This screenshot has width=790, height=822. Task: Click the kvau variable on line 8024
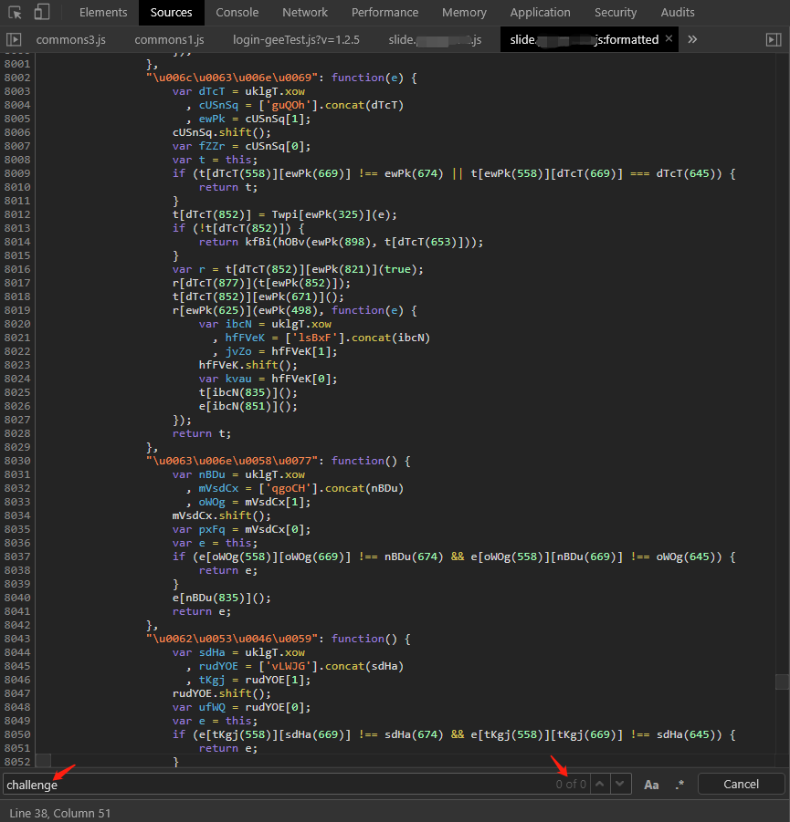238,379
